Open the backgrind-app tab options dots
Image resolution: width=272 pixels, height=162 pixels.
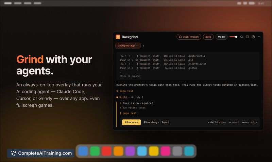137,46
